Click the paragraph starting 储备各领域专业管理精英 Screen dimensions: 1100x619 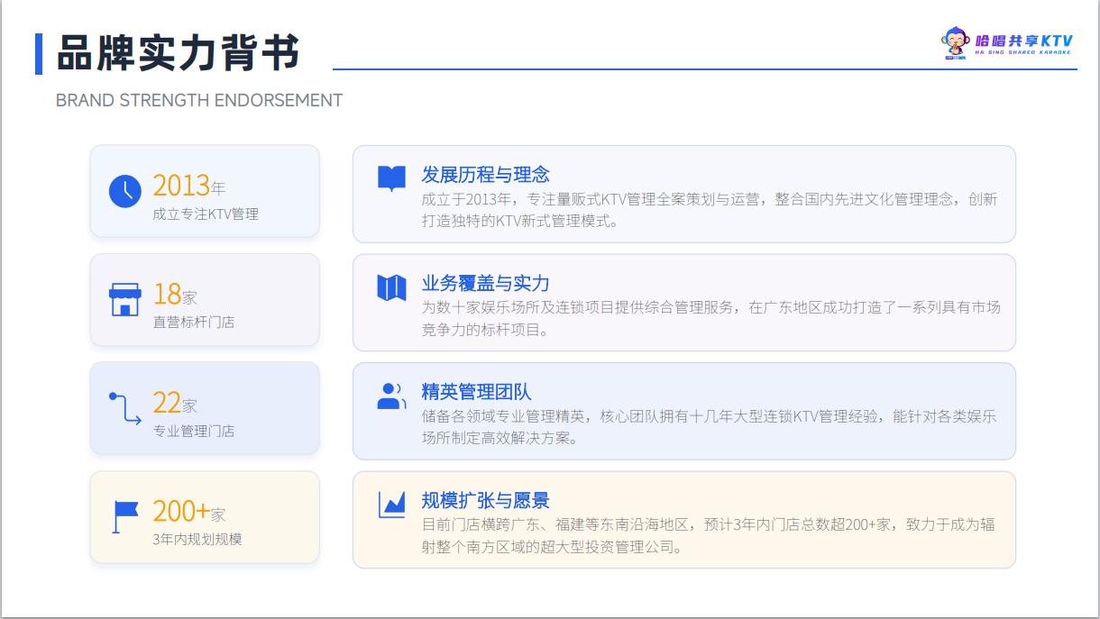pos(709,427)
